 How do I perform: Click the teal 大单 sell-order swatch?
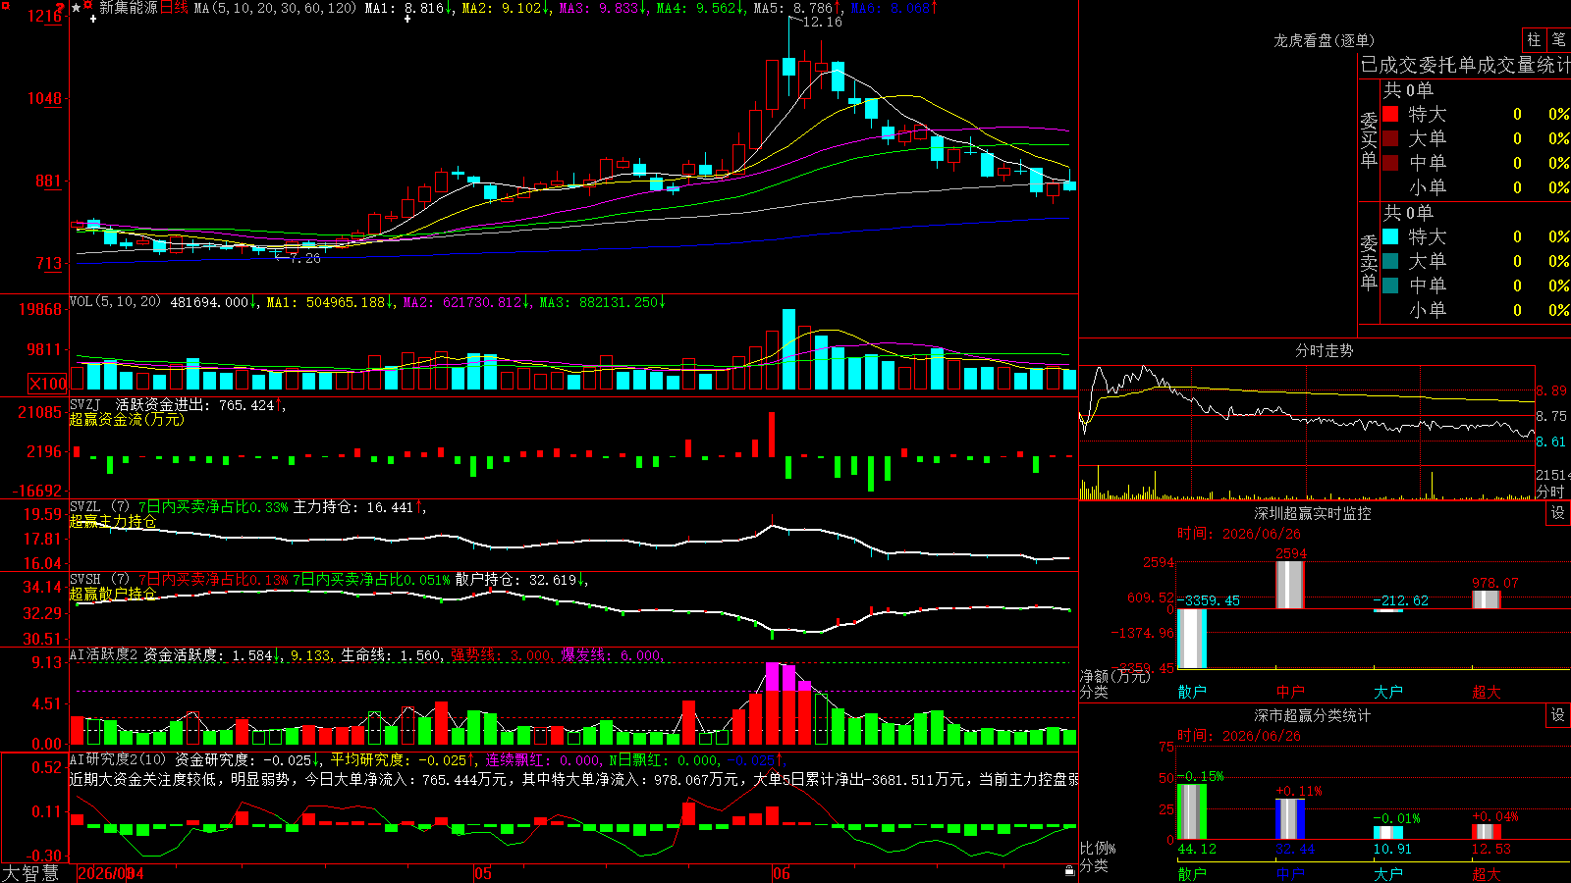coord(1390,261)
